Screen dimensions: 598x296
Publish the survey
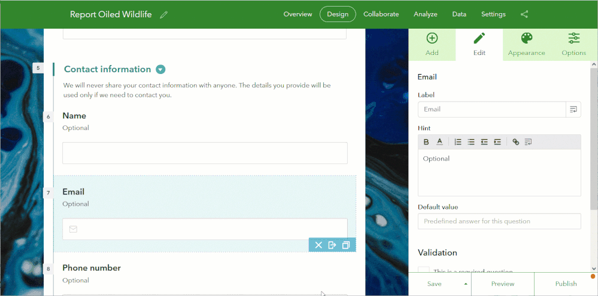tap(566, 284)
